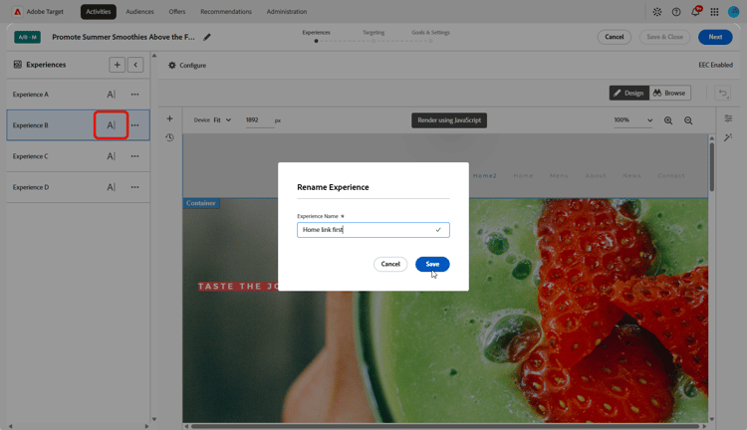
Task: Open the Recommendations menu
Action: pos(226,11)
